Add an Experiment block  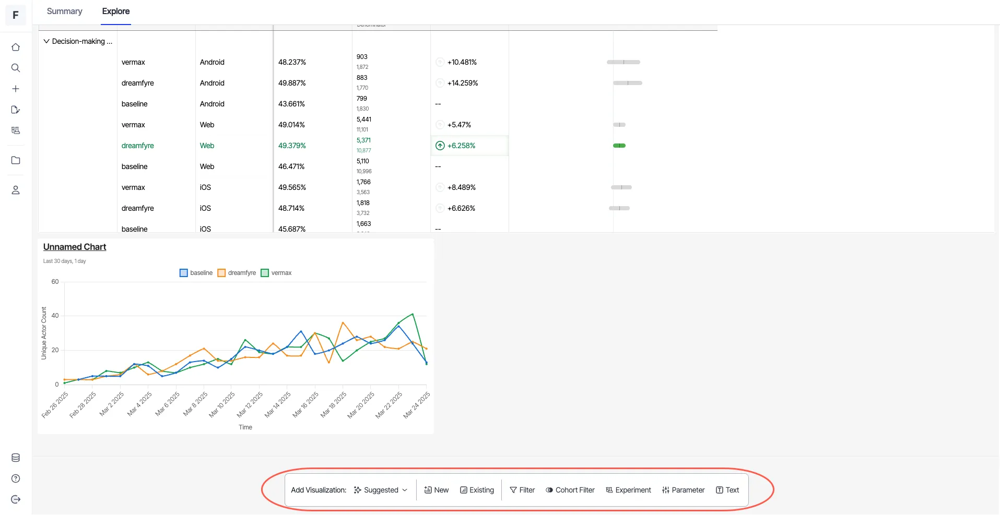coord(629,490)
